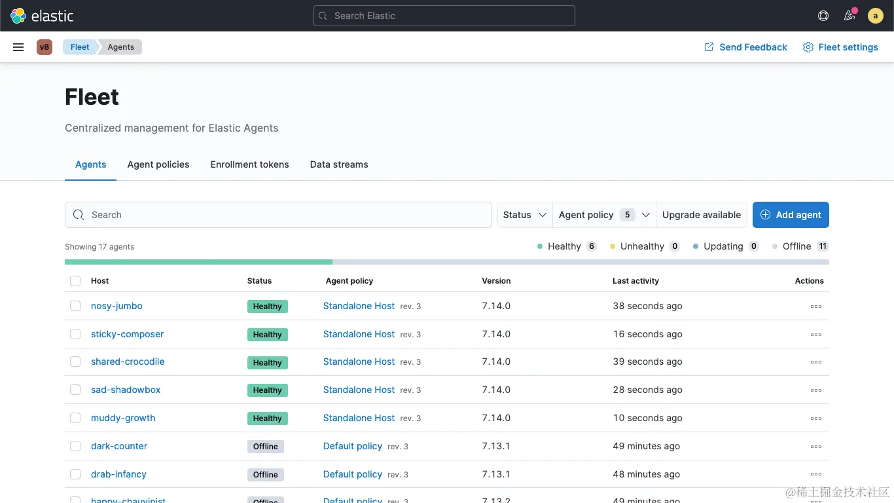Focus the agents Search field
Viewport: 894px width, 503px height.
tap(278, 215)
